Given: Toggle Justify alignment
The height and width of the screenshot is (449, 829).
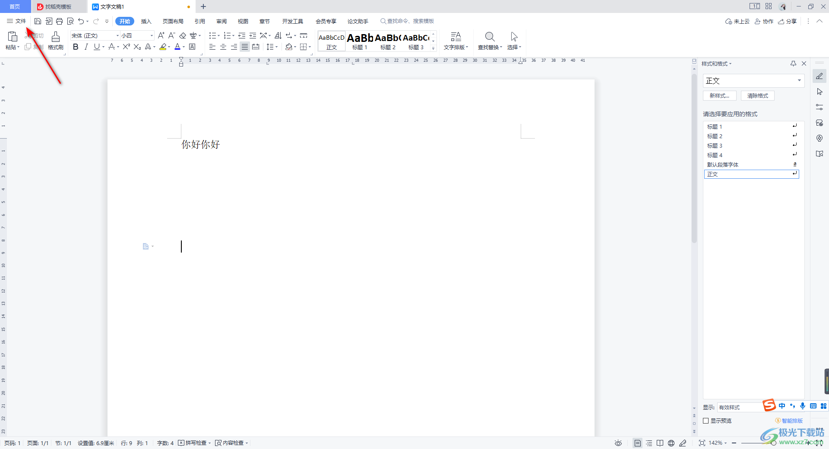Looking at the screenshot, I should click(x=245, y=47).
